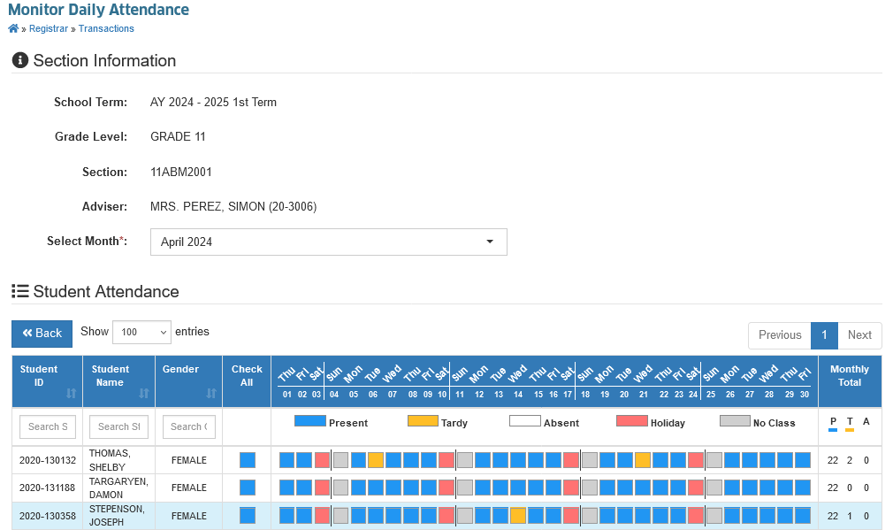This screenshot has width=893, height=530.
Task: Focus the Student Name search field
Action: click(119, 426)
